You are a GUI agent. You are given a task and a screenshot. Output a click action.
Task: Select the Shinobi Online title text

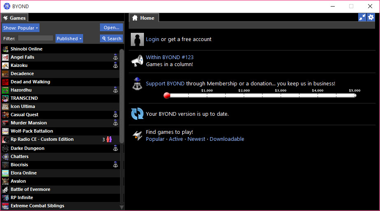point(26,49)
